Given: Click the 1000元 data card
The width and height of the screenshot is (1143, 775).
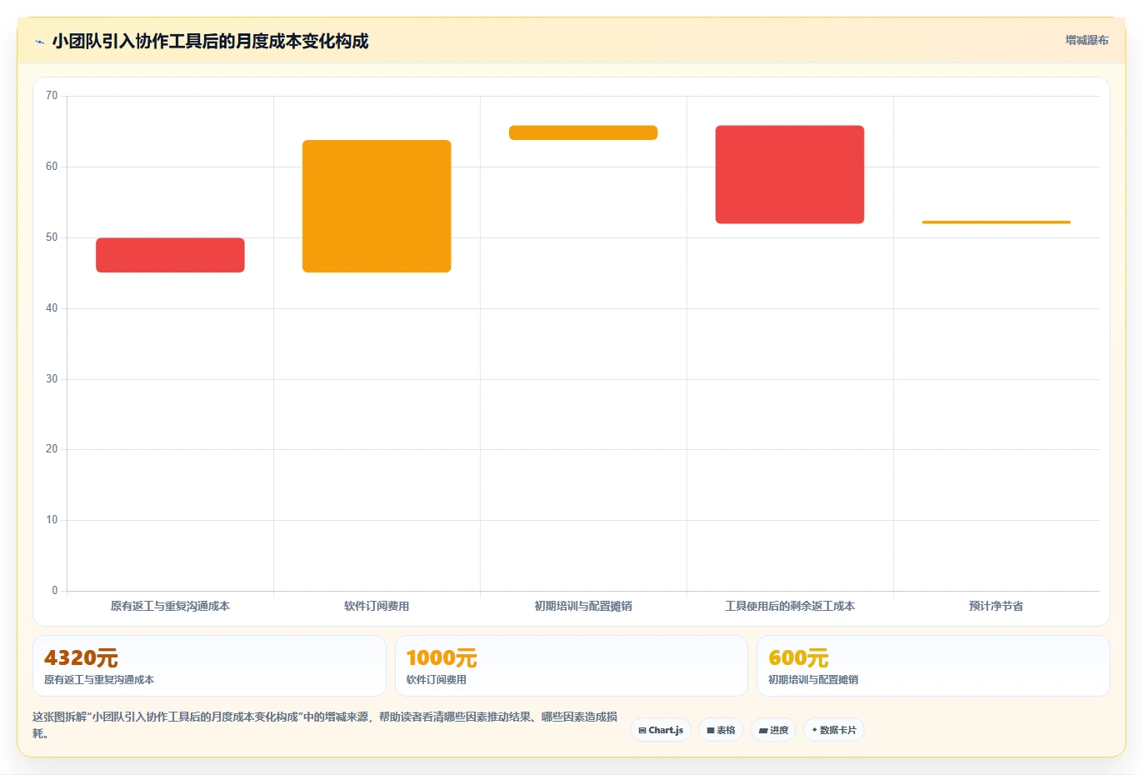Looking at the screenshot, I should point(571,666).
